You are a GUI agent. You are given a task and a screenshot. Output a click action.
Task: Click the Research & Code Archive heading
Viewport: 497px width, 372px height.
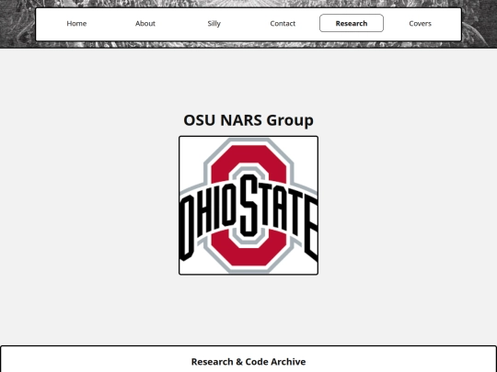pos(248,362)
